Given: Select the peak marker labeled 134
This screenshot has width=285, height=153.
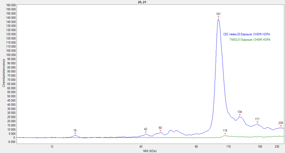Looking at the screenshot, I should pos(240,115).
